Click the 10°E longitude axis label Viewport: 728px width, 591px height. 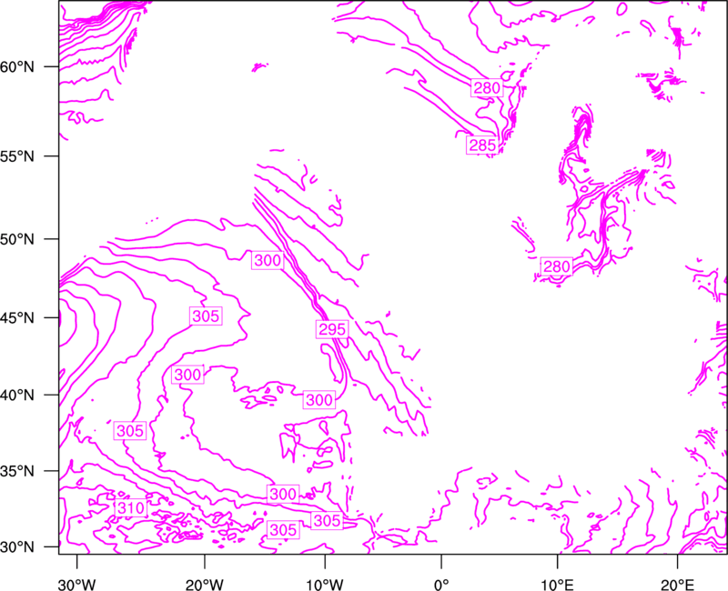click(x=557, y=585)
